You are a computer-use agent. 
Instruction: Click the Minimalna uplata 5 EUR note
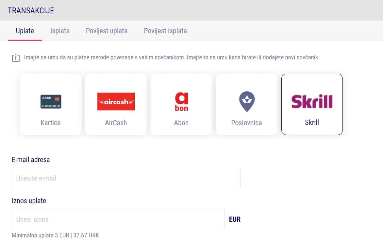point(55,235)
